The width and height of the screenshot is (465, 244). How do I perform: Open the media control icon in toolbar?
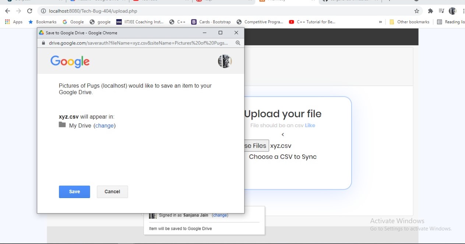tap(441, 11)
